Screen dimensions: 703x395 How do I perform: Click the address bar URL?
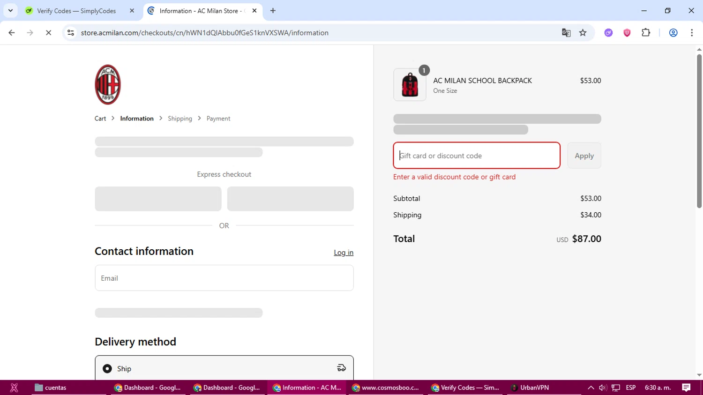pyautogui.click(x=204, y=33)
